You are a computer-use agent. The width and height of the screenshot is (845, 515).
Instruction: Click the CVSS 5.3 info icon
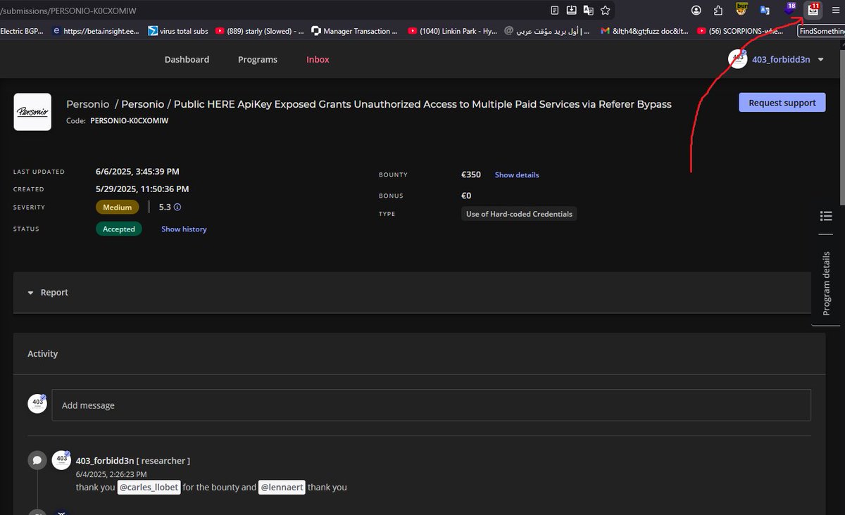pyautogui.click(x=177, y=208)
